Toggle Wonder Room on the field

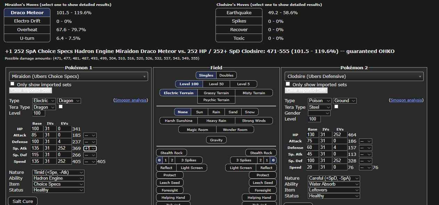point(235,130)
